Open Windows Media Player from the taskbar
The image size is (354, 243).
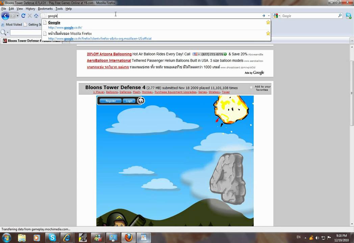(x=36, y=238)
